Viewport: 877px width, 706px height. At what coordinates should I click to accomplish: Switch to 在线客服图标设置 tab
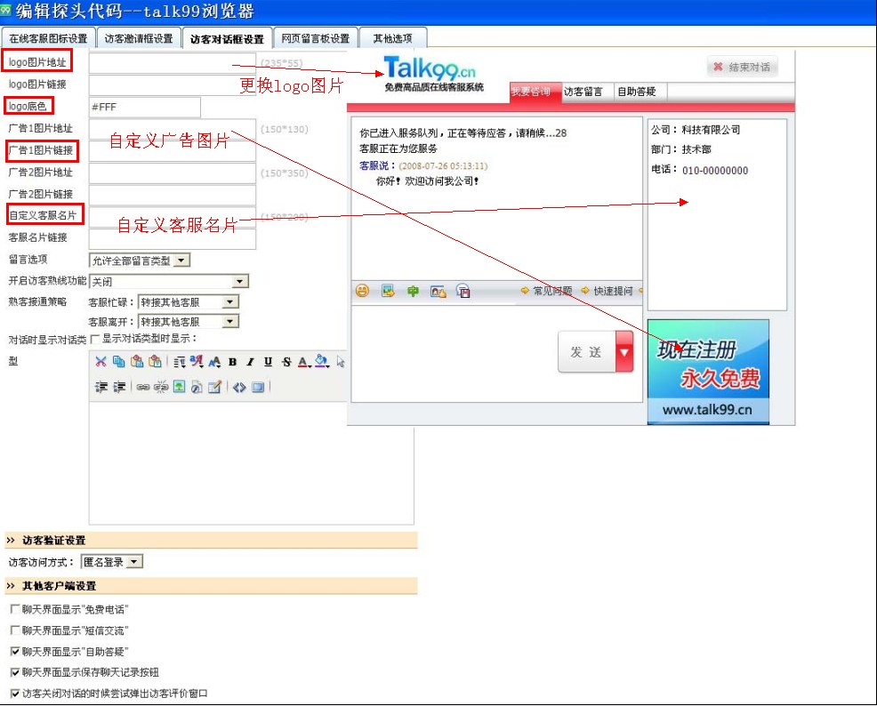[48, 38]
